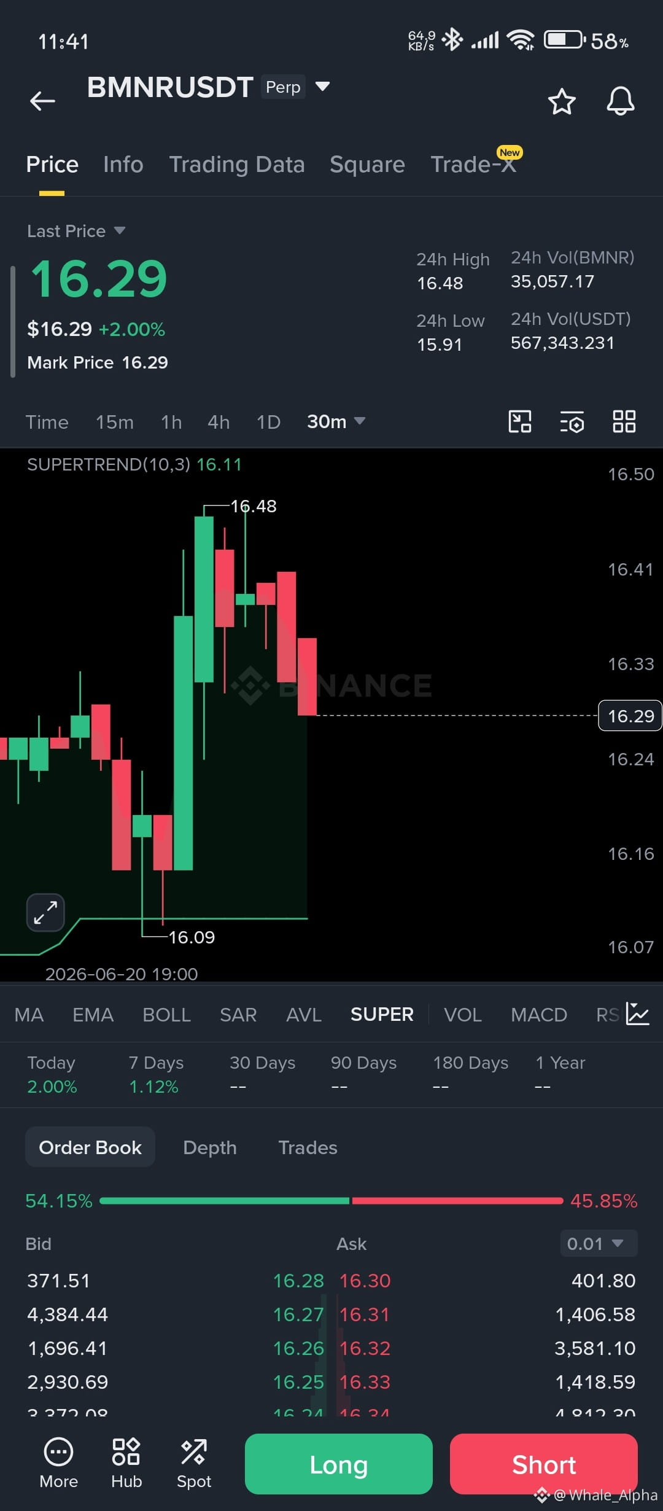The width and height of the screenshot is (663, 1511).
Task: Open the Last Price type dropdown
Action: pyautogui.click(x=76, y=231)
